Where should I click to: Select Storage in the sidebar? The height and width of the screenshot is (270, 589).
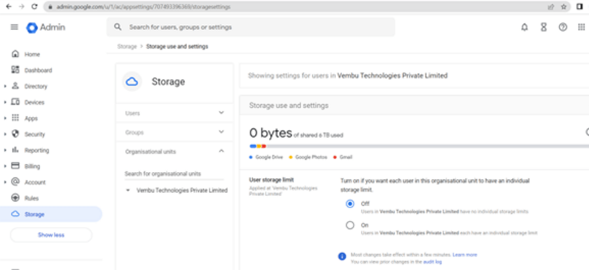coord(51,214)
